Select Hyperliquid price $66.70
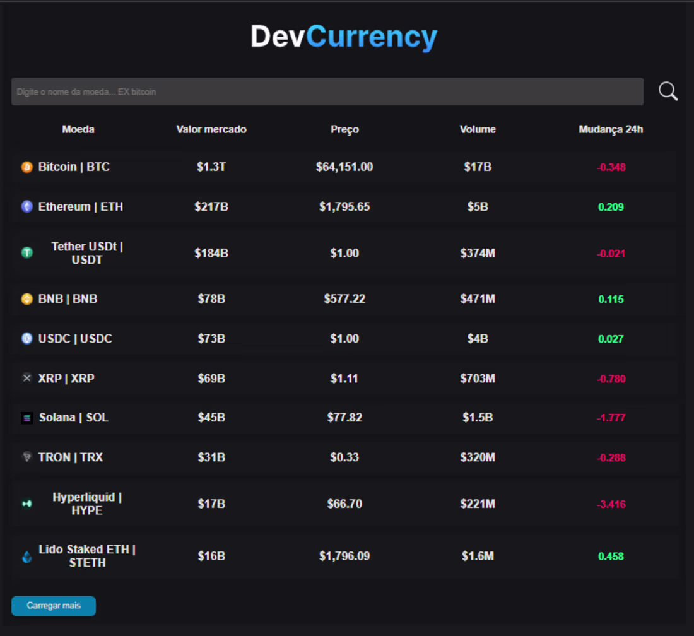694x636 pixels. [x=344, y=503]
